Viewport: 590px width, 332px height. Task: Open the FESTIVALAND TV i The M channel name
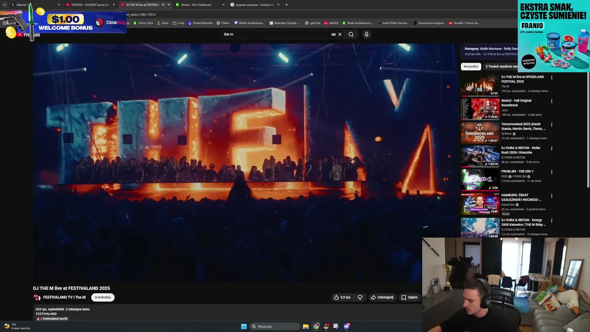65,297
